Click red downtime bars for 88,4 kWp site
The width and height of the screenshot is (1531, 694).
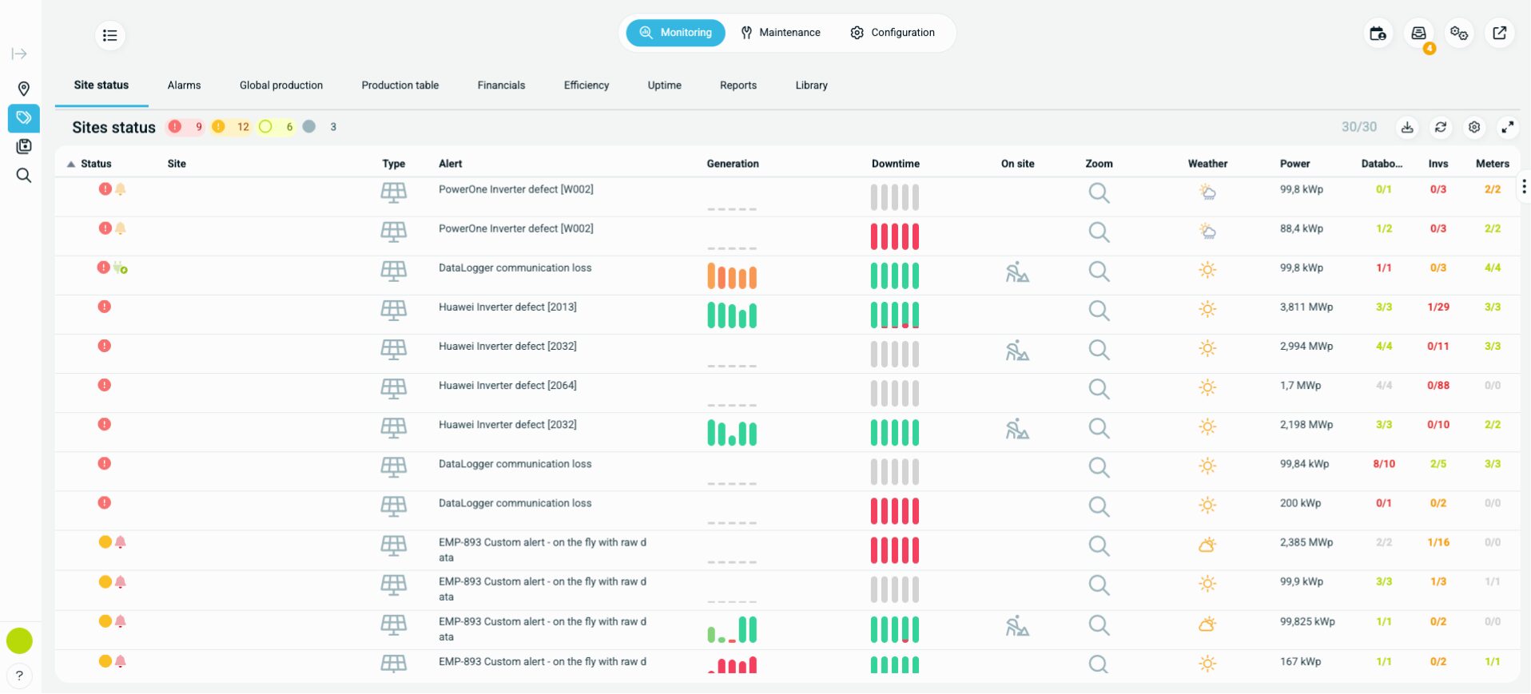click(894, 236)
